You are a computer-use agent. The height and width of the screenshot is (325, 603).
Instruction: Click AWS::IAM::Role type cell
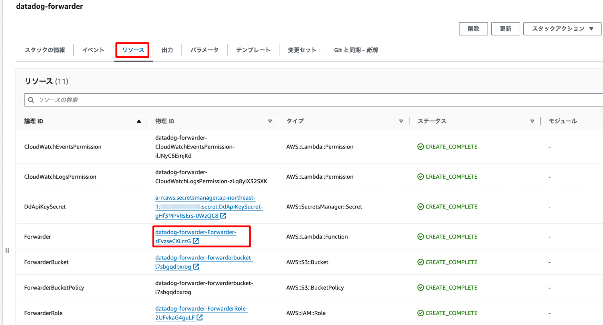306,313
